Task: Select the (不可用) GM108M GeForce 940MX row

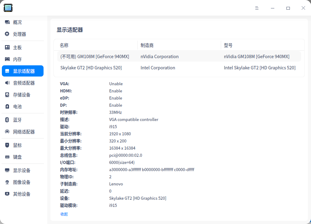Action: tap(179, 57)
